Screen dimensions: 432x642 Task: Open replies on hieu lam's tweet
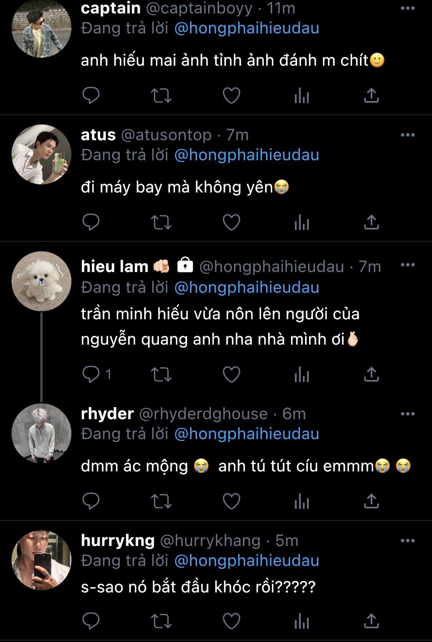[x=91, y=374]
